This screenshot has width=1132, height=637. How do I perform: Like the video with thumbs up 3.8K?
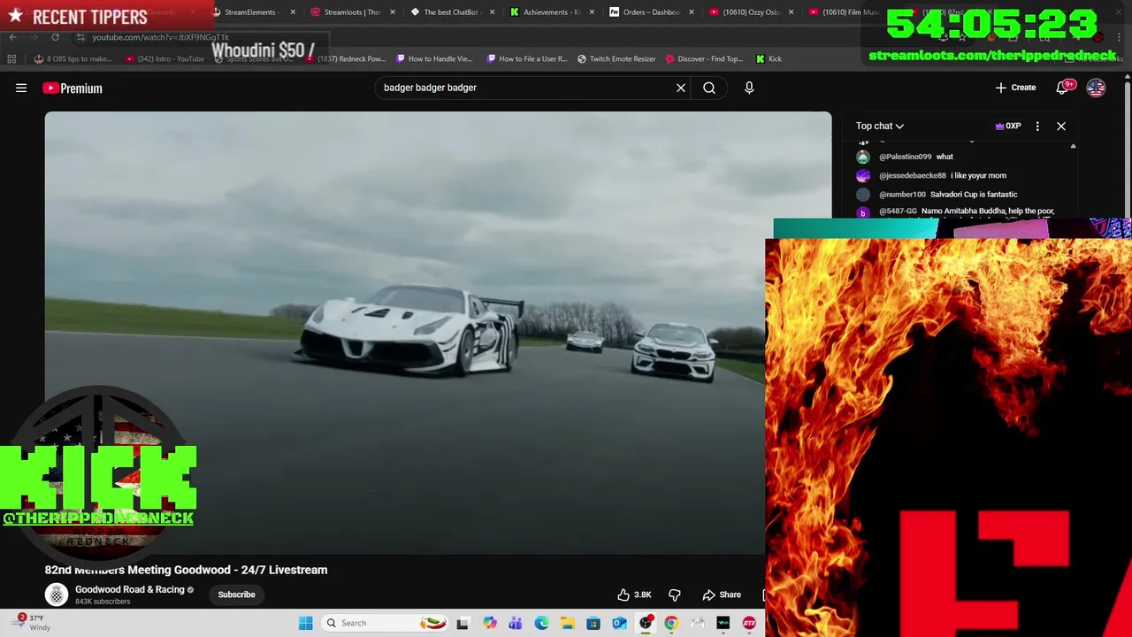(x=635, y=595)
